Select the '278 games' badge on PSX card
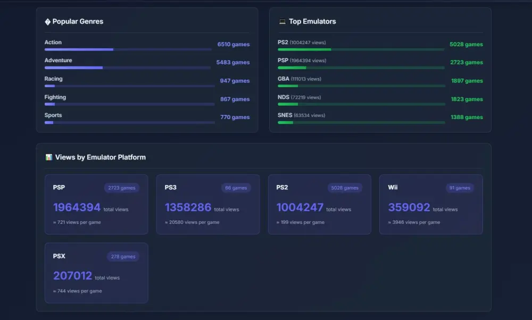The width and height of the screenshot is (532, 320). 123,257
